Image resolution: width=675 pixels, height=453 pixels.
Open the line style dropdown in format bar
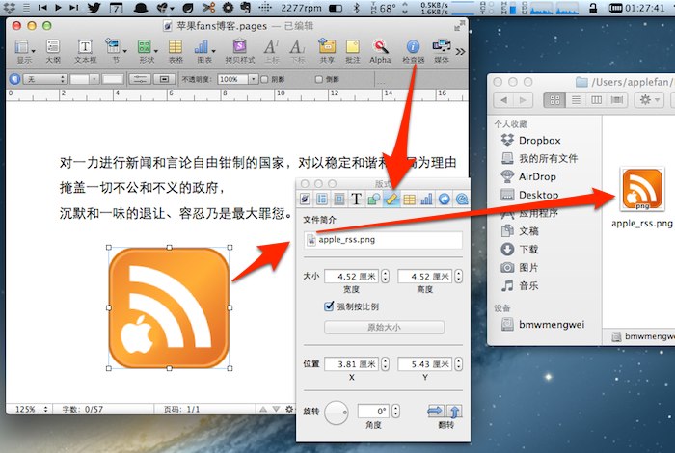pyautogui.click(x=85, y=79)
